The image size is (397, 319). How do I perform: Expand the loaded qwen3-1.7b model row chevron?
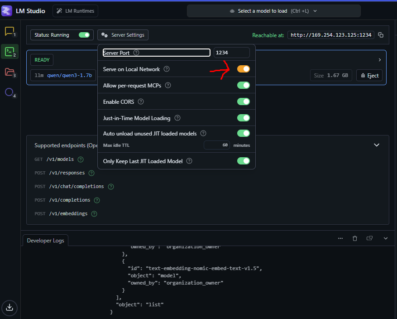(379, 59)
